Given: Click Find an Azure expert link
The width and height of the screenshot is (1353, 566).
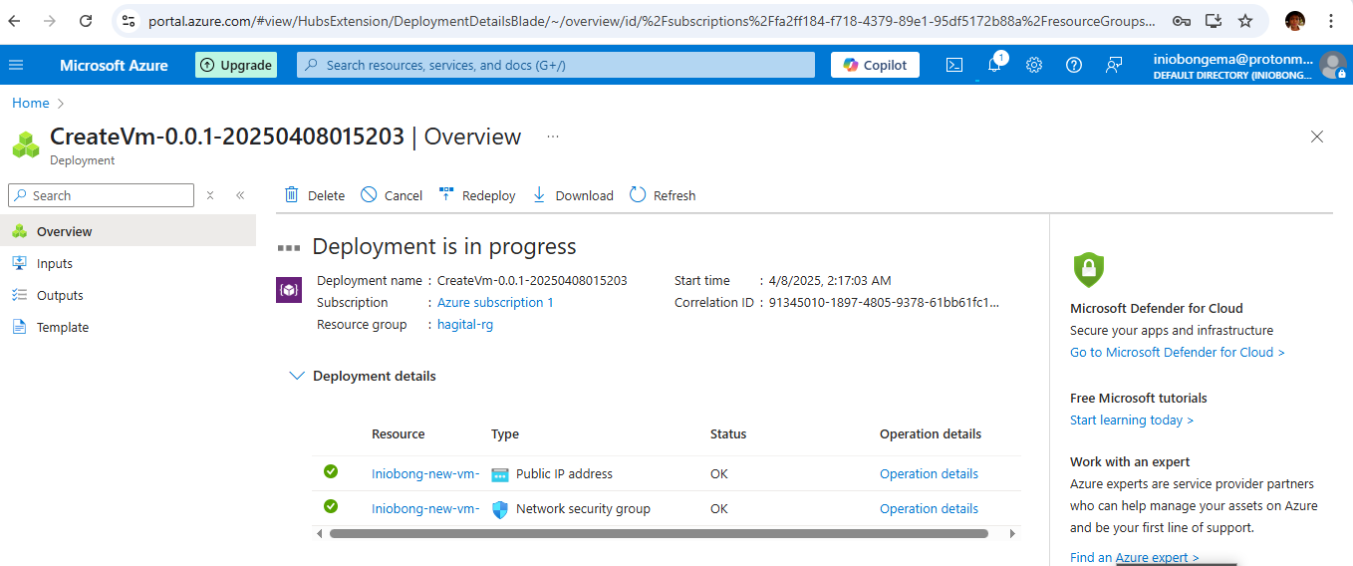Looking at the screenshot, I should (x=1135, y=557).
